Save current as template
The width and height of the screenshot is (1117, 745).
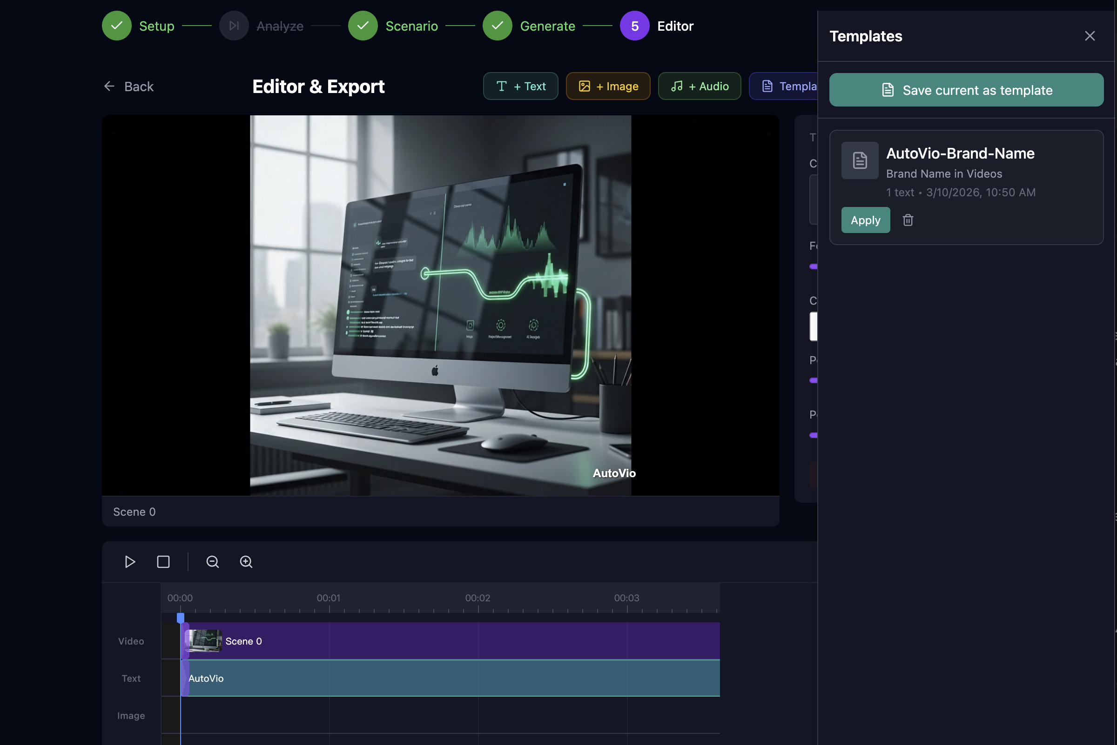pos(966,90)
